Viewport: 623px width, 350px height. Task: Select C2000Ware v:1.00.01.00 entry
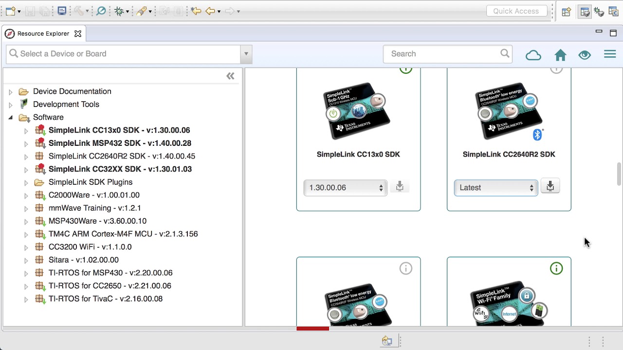(x=94, y=195)
